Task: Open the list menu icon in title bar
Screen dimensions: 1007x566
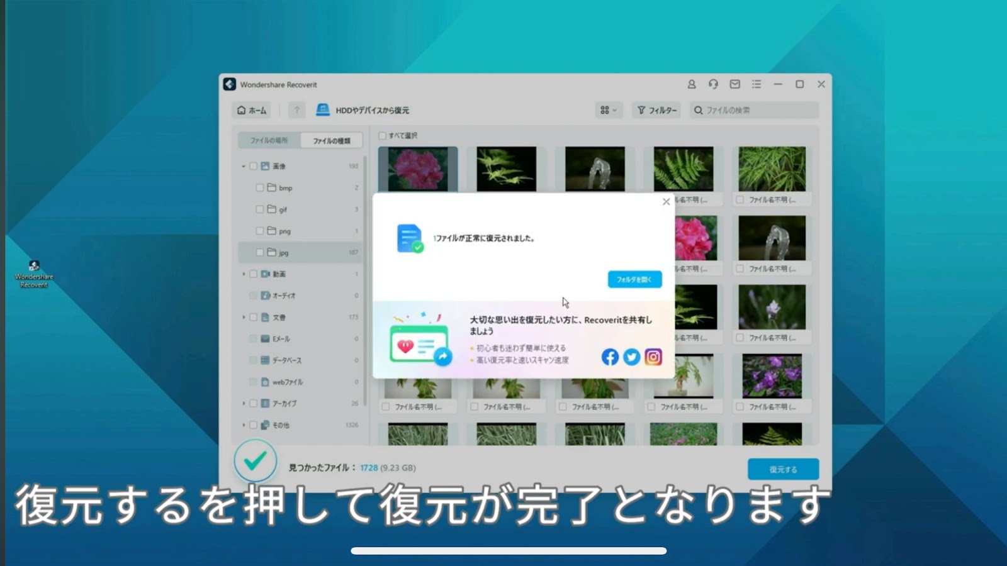Action: [x=757, y=84]
